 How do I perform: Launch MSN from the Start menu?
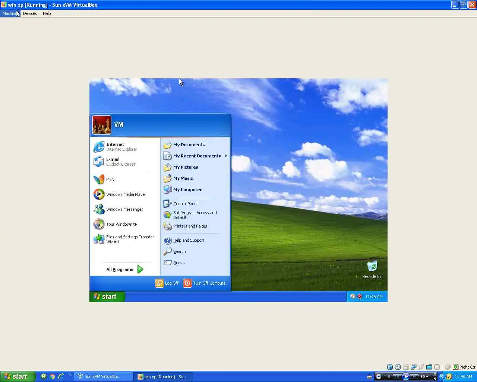click(x=125, y=179)
